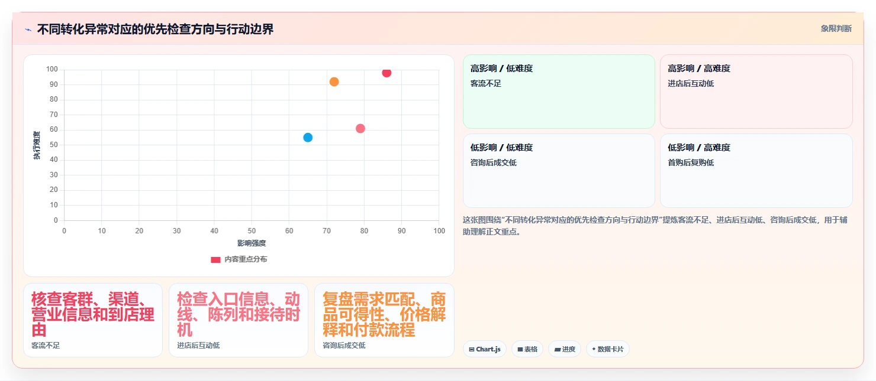Click the blue scatter point in chart
The height and width of the screenshot is (381, 876).
308,137
